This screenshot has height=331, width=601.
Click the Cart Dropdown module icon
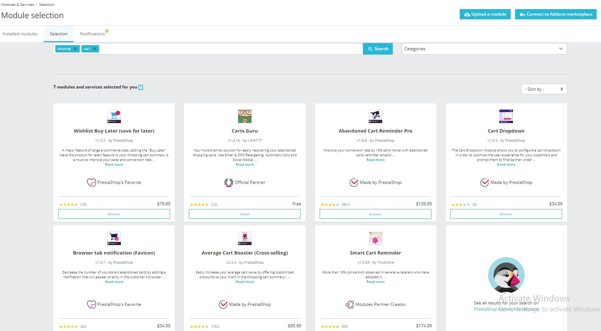[506, 117]
